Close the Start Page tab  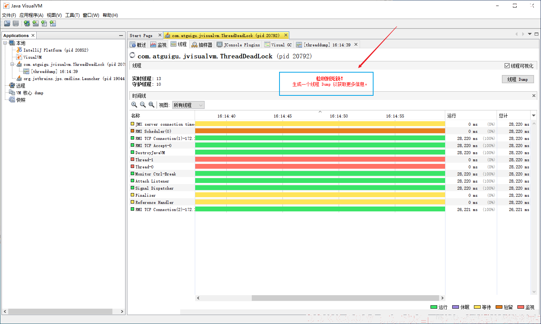coord(160,35)
